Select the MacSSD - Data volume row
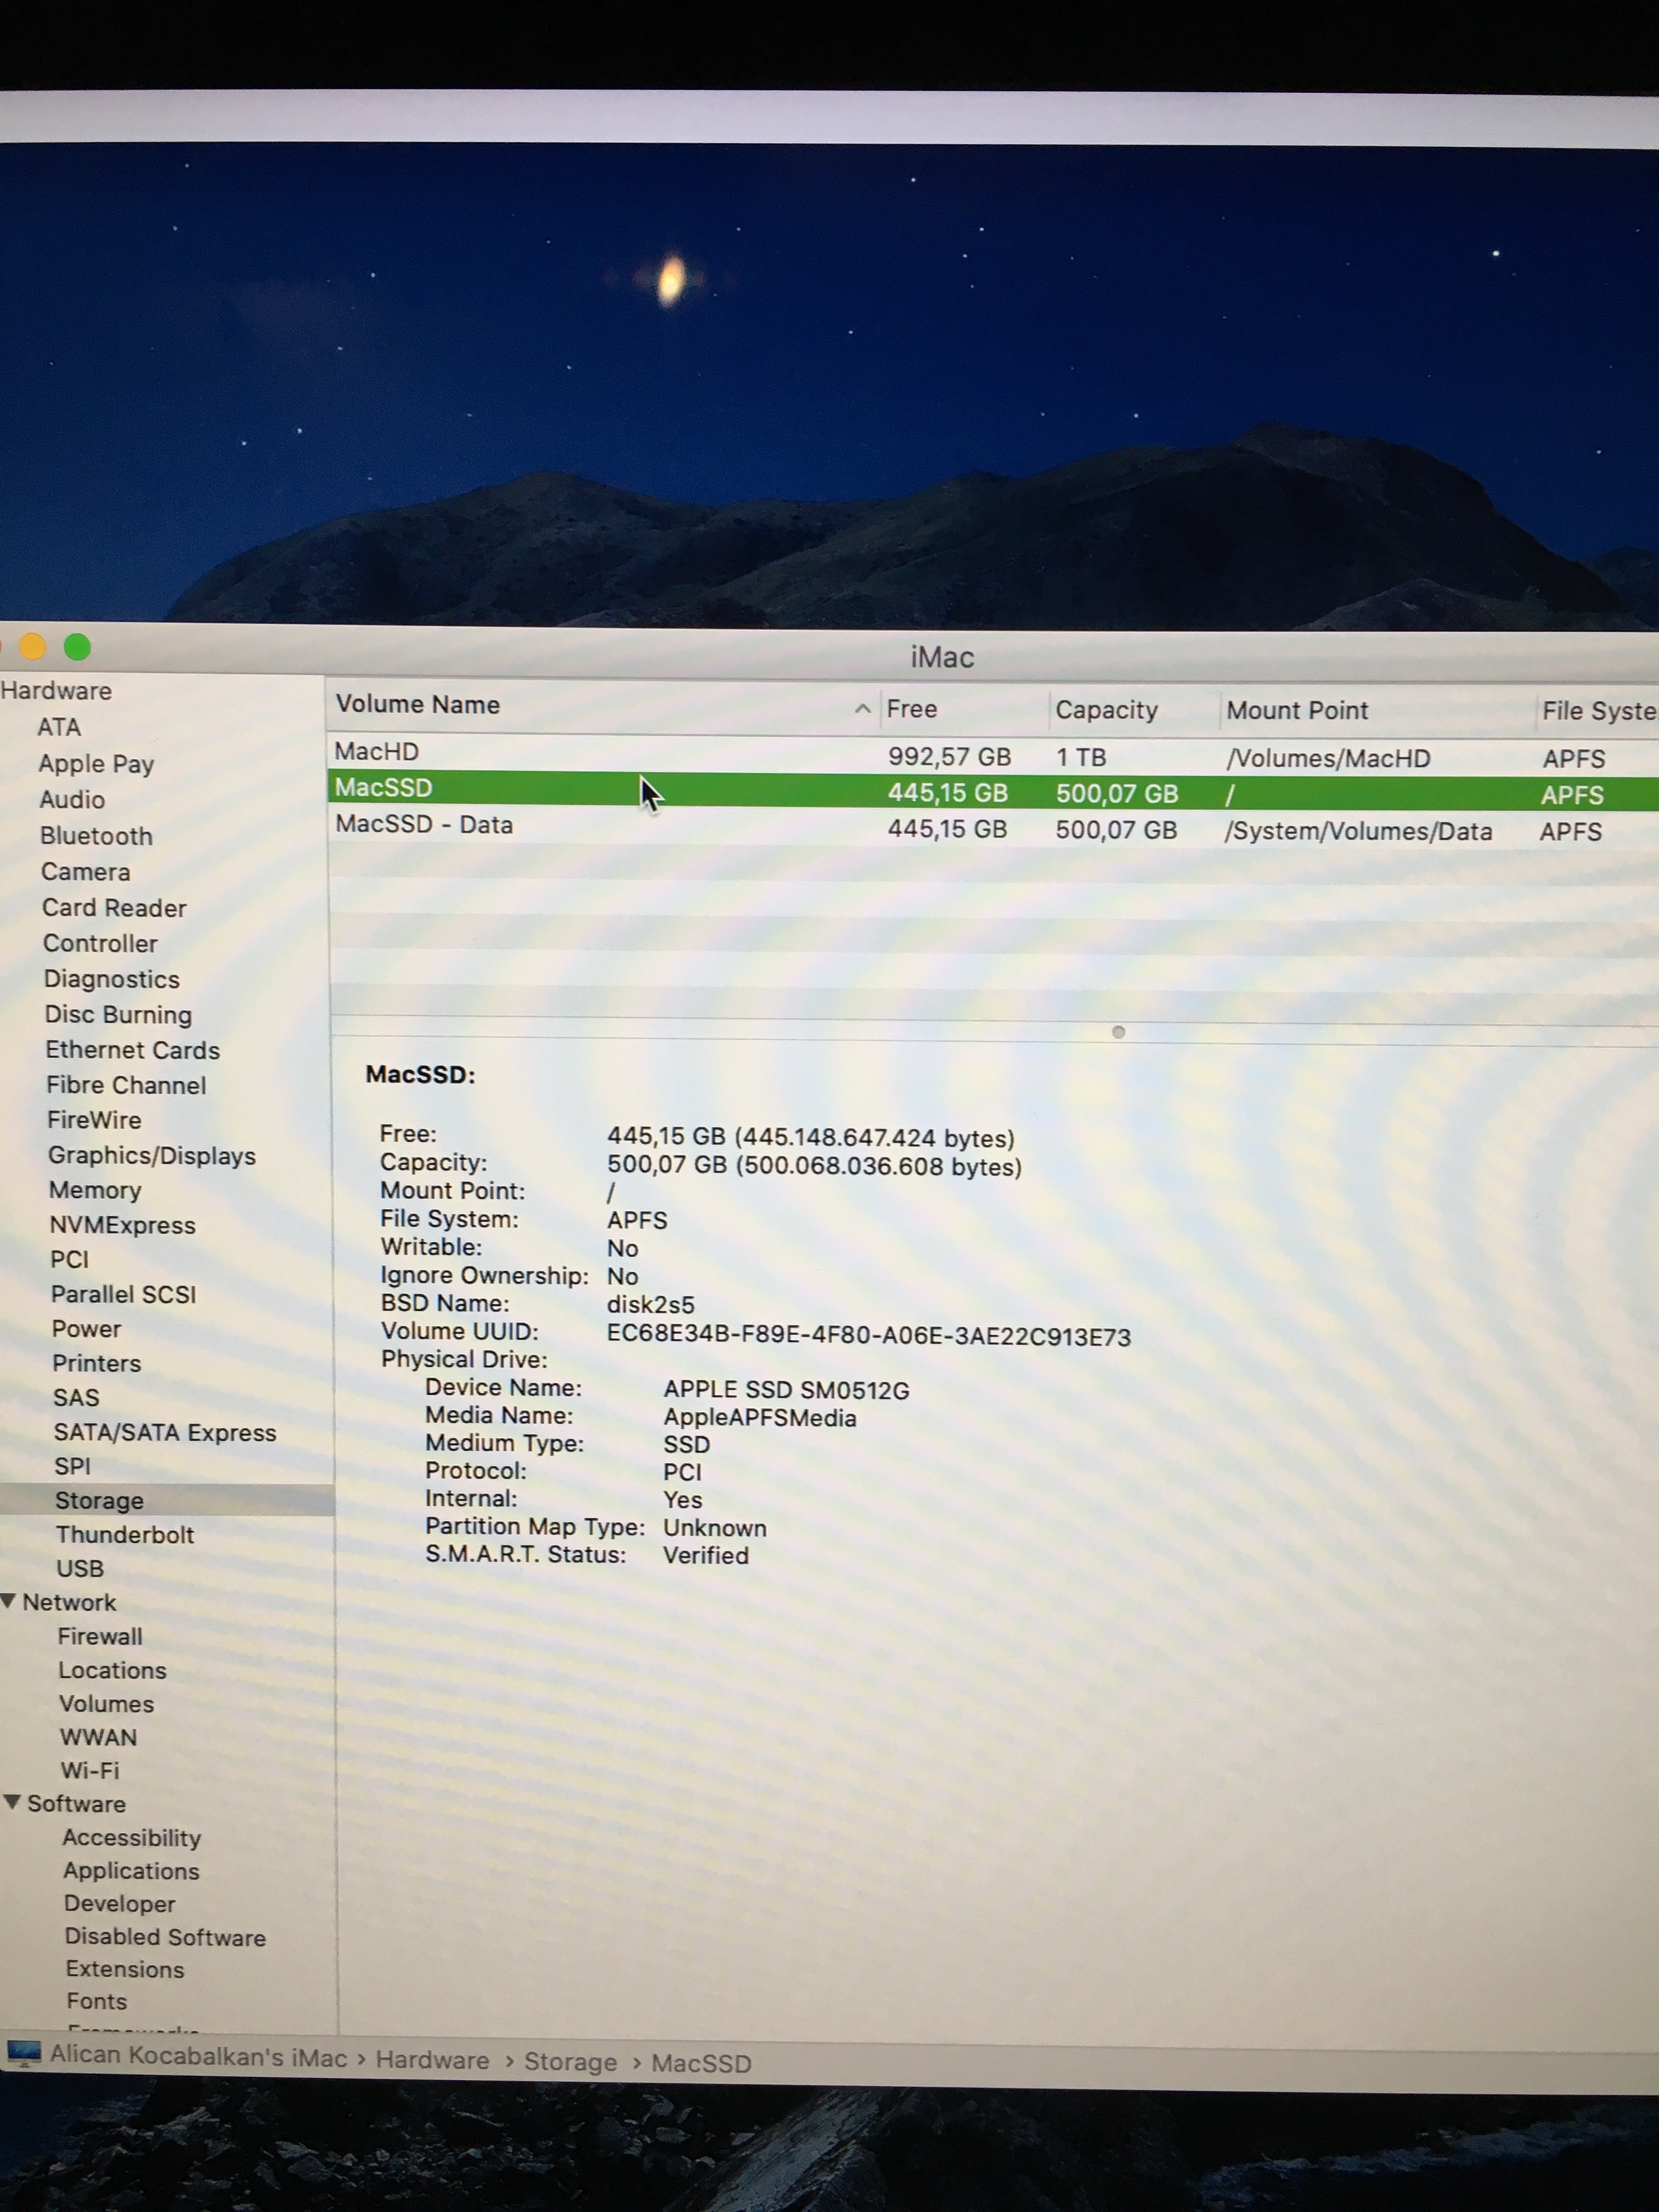The image size is (1659, 2212). pyautogui.click(x=424, y=825)
